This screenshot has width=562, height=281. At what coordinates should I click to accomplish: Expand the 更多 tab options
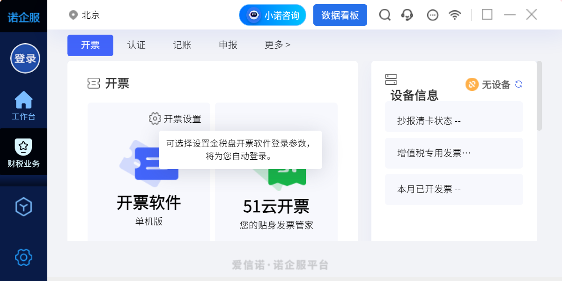[x=277, y=44]
